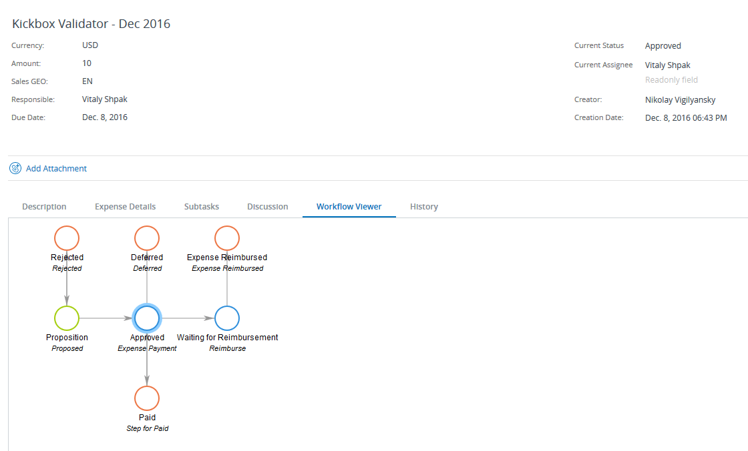
Task: Open the Discussion tab
Action: [267, 206]
